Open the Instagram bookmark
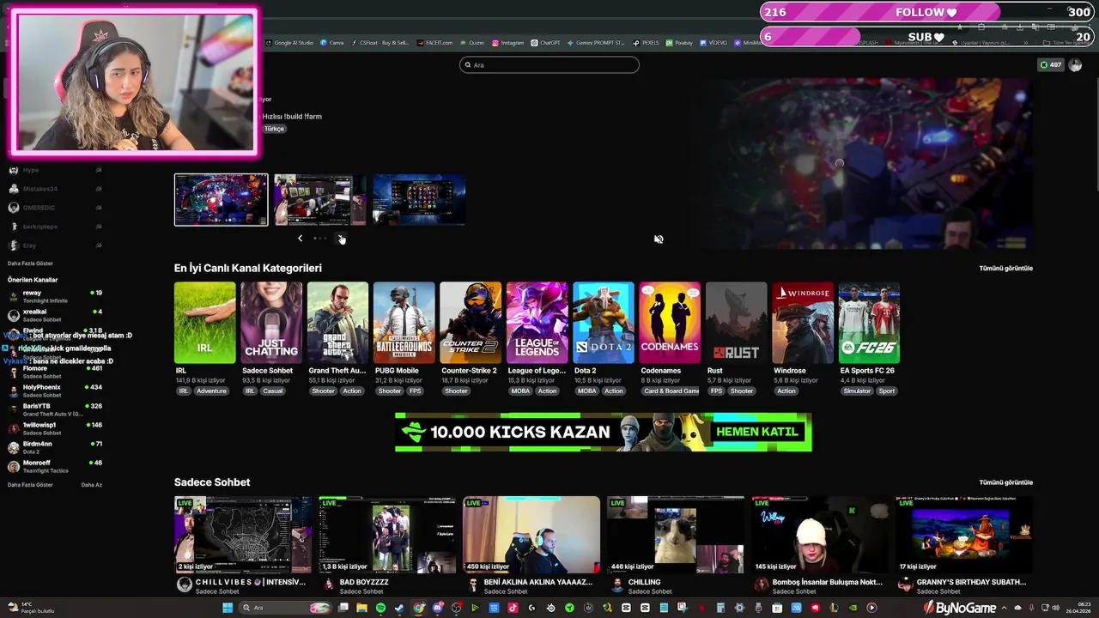This screenshot has width=1099, height=618. coord(507,42)
